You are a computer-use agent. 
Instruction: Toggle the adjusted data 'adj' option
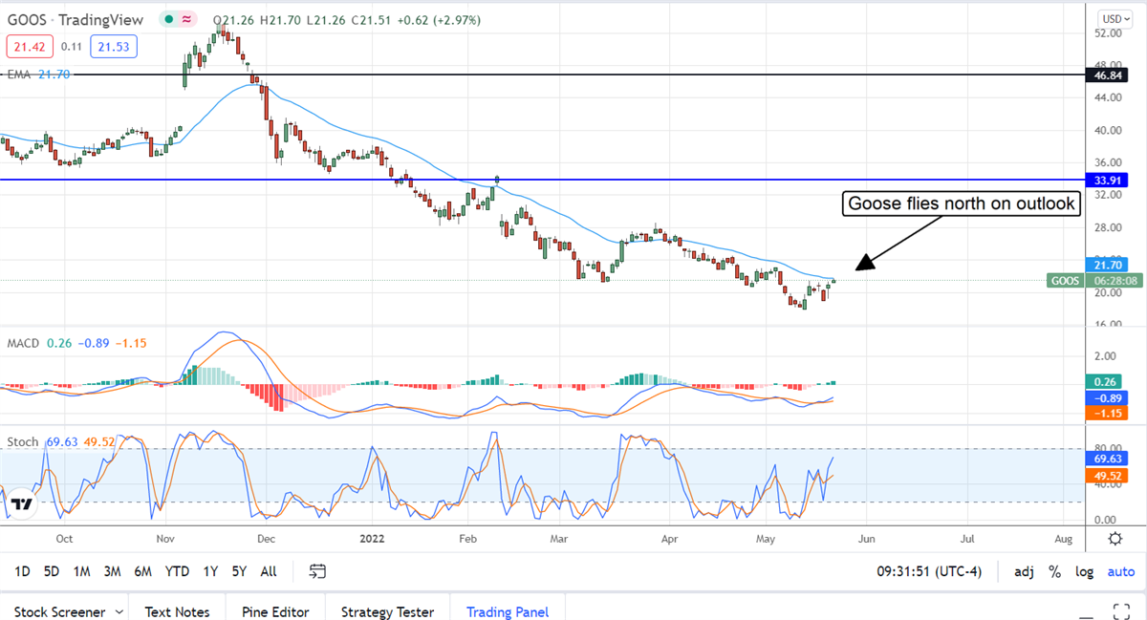pos(1024,571)
